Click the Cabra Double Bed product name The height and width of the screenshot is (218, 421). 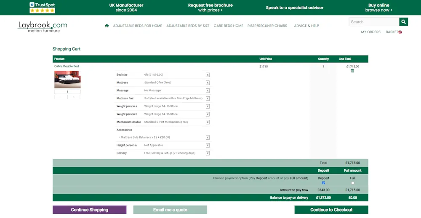click(67, 66)
